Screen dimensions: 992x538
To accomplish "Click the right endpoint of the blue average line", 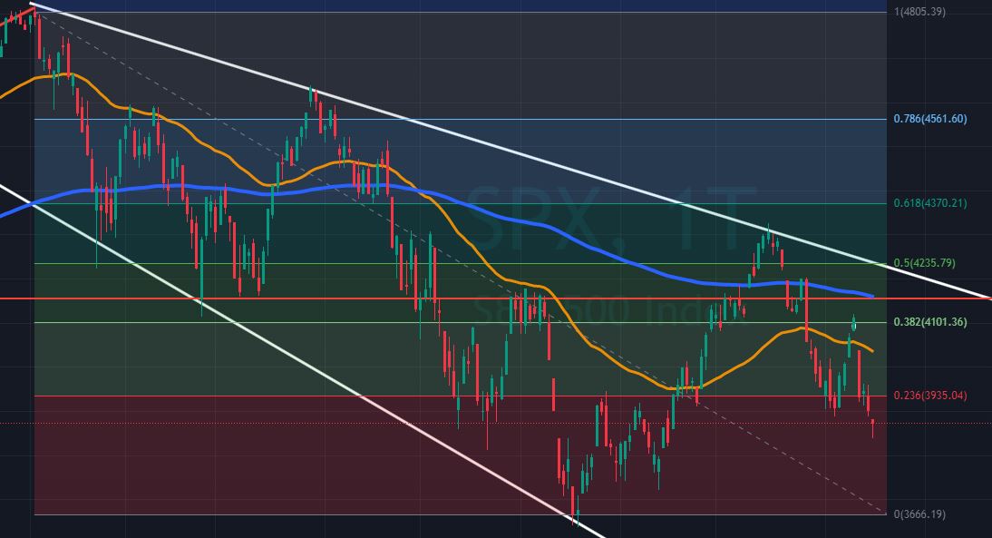I will tap(872, 296).
